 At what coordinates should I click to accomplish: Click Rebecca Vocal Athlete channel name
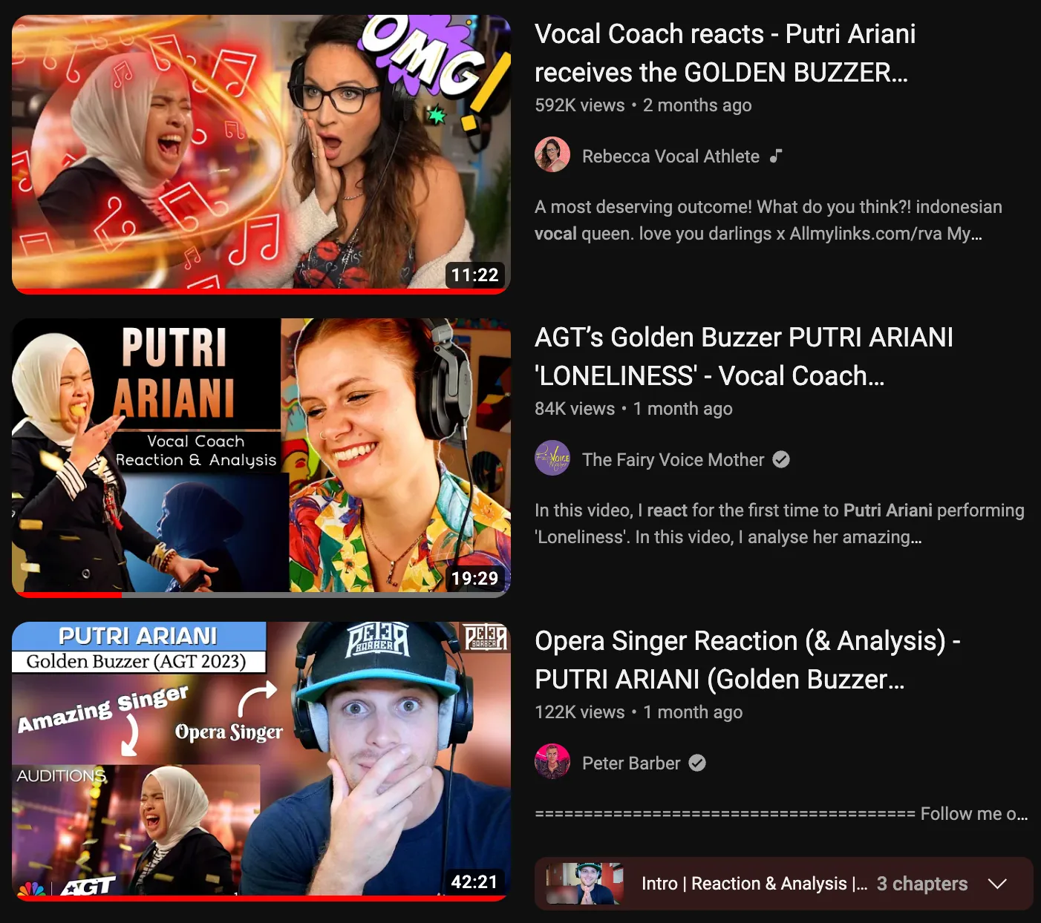pos(670,156)
